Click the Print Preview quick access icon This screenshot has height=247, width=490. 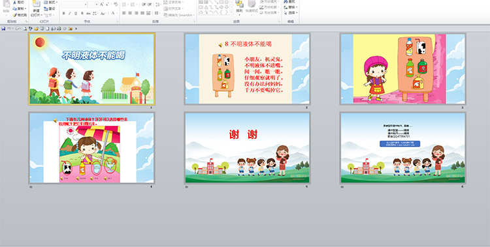click(x=25, y=29)
